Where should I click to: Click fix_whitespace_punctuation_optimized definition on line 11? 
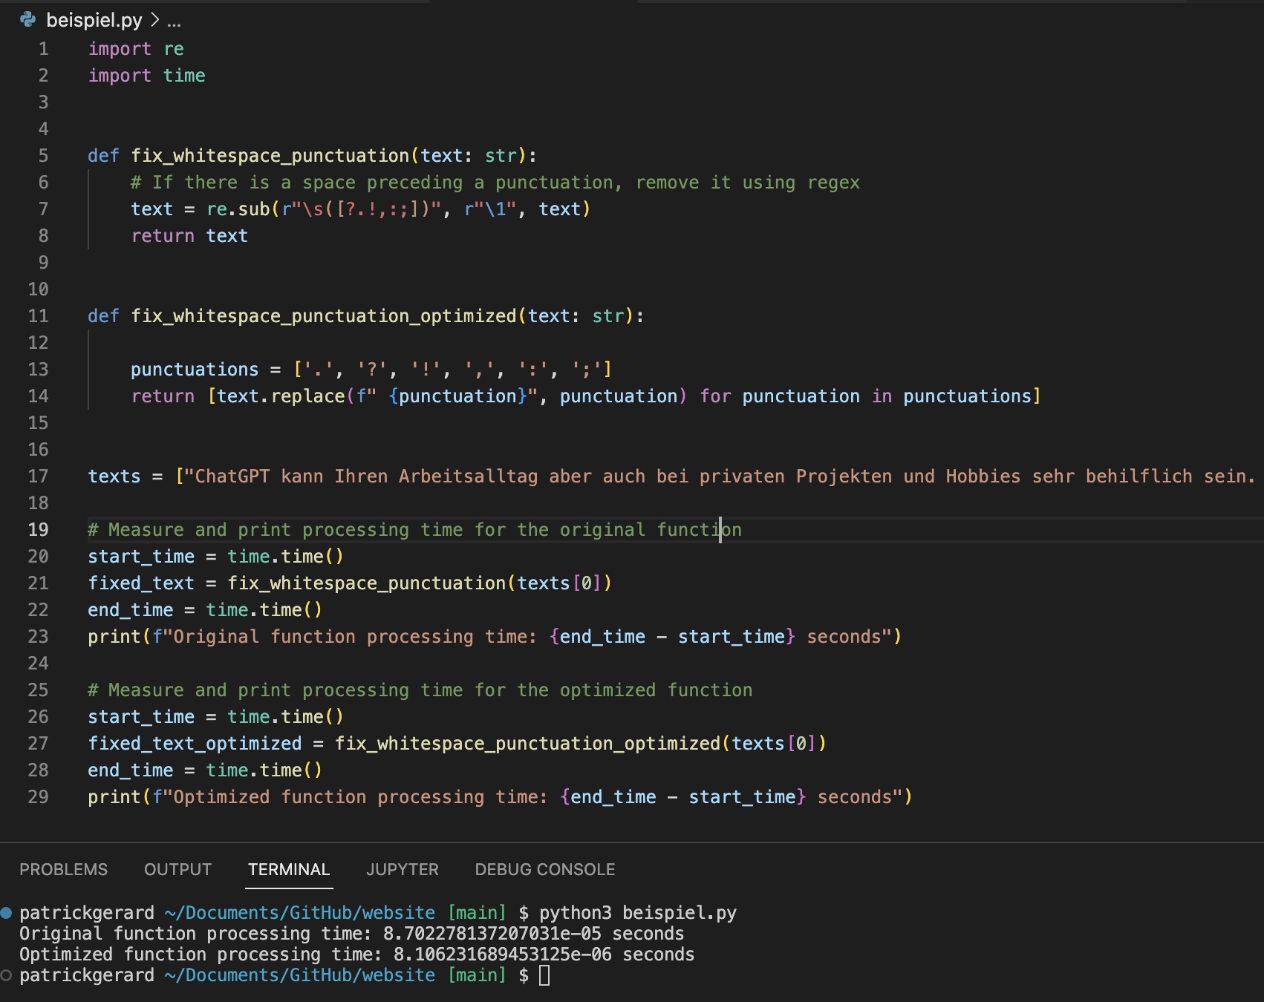pos(324,316)
